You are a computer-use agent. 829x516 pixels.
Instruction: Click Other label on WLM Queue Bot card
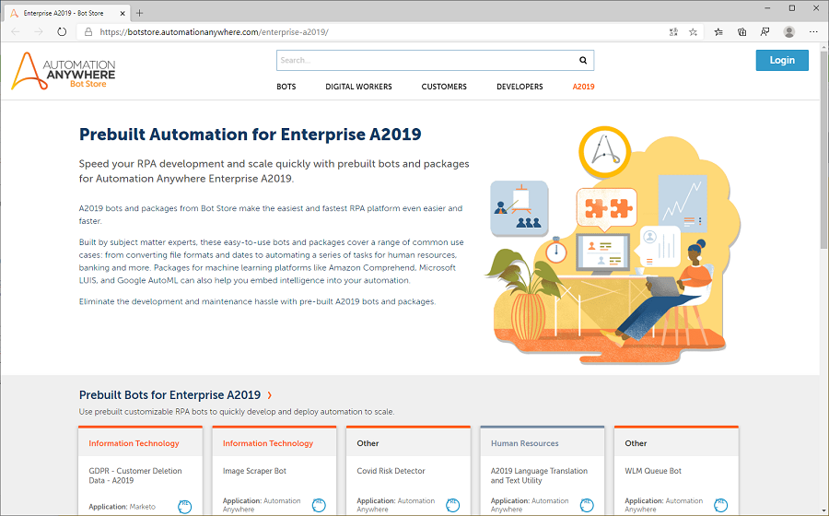tap(636, 443)
